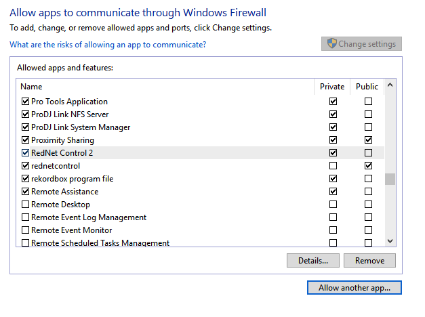
Task: Enable Public for Pro Tools Application
Action: [368, 102]
